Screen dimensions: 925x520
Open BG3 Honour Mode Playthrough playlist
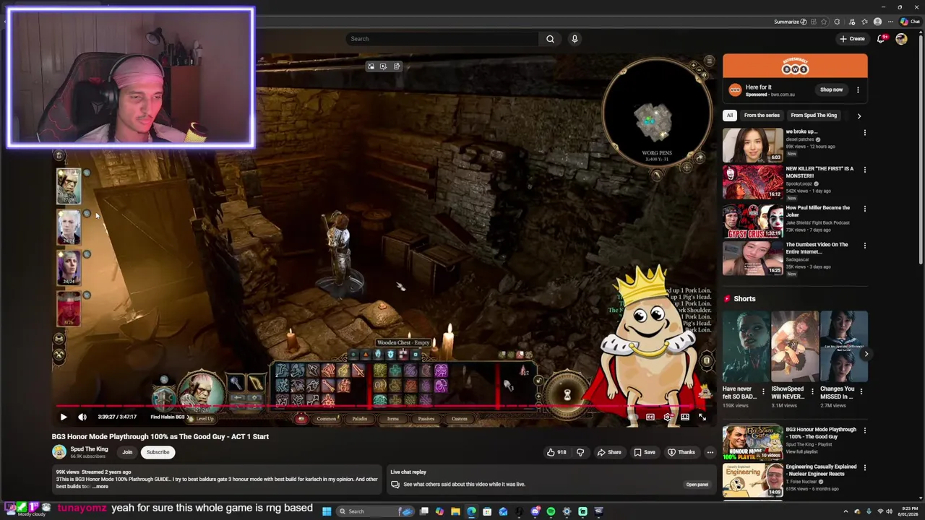753,442
